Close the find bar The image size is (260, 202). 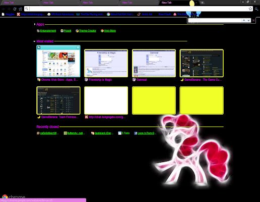click(x=253, y=20)
